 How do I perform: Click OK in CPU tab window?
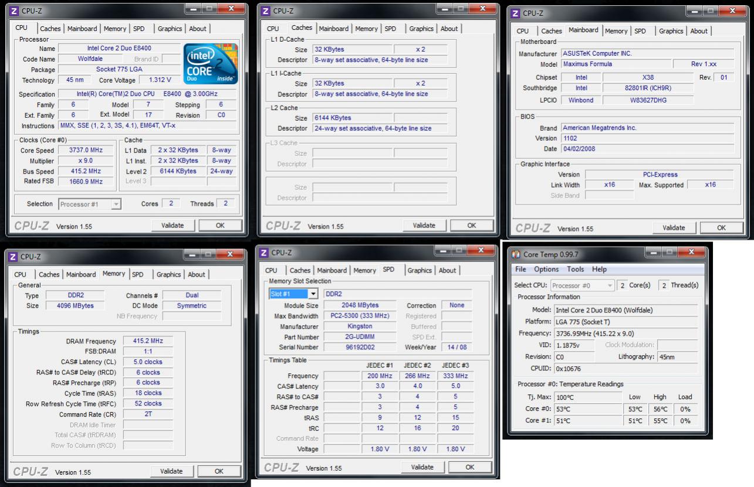(x=220, y=226)
